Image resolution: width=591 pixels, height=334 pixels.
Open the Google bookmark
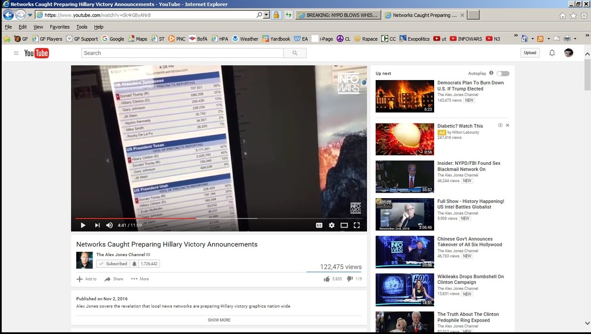[113, 39]
